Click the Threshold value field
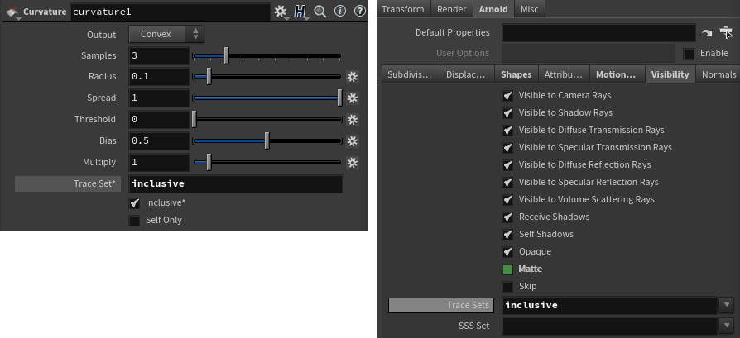Screen dimensions: 740x338 [159, 119]
